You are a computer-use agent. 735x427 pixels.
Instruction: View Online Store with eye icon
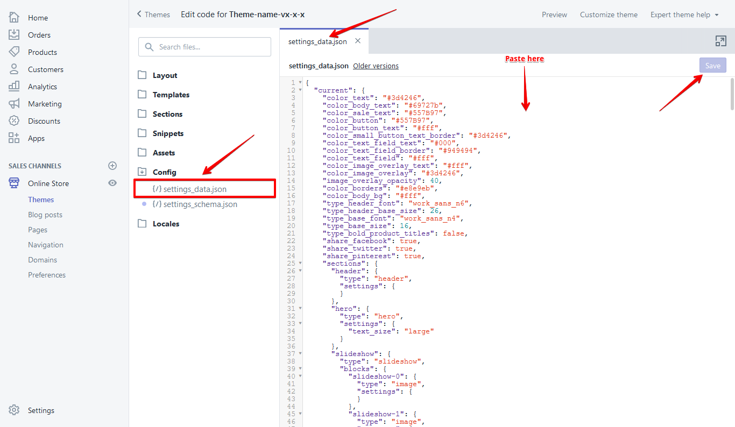pyautogui.click(x=112, y=183)
